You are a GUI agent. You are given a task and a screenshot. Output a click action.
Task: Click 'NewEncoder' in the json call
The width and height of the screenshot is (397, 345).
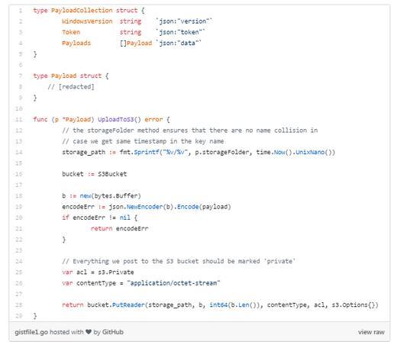[144, 207]
